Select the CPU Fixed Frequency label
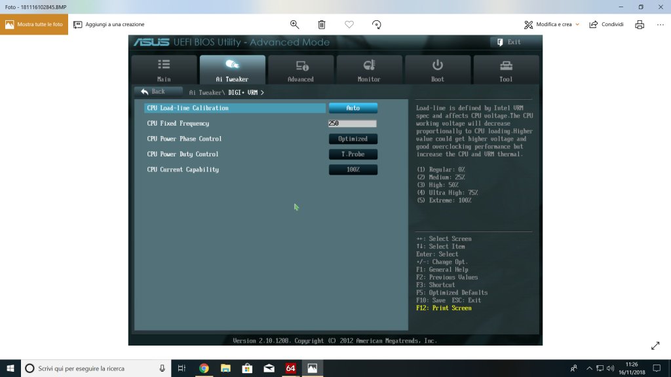The image size is (671, 377). [178, 124]
